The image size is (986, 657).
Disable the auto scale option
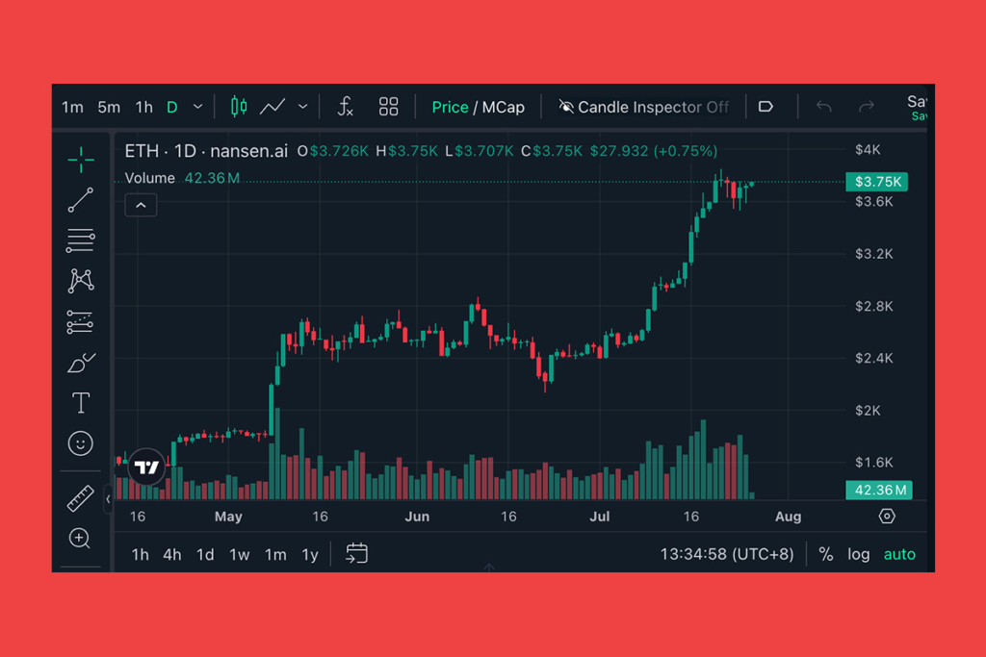click(899, 554)
